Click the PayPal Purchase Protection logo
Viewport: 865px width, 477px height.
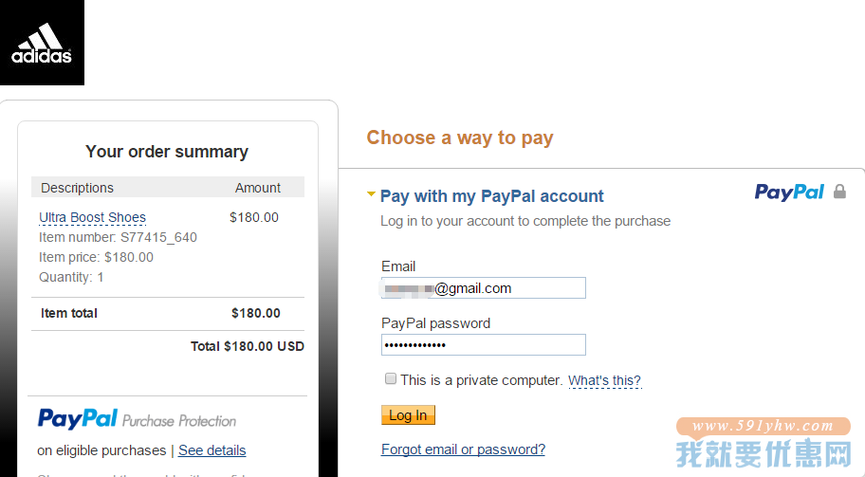click(x=137, y=419)
